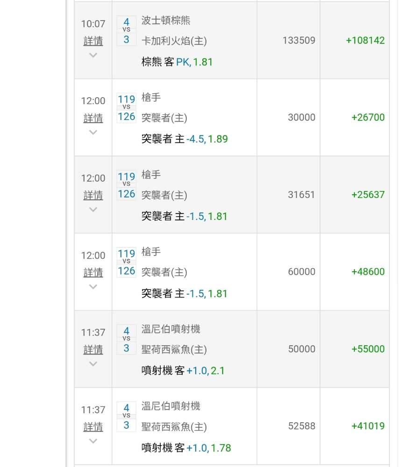Expand the chevron in the +41019 row
Image resolution: width=410 pixels, height=467 pixels.
[x=93, y=441]
